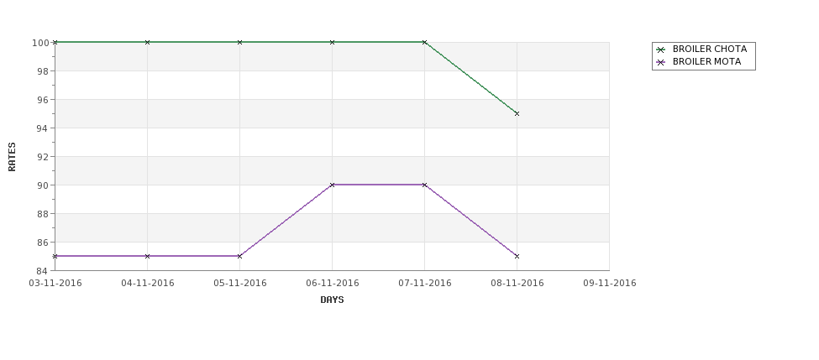Click the 09-11-2016 x-axis date label

click(610, 284)
